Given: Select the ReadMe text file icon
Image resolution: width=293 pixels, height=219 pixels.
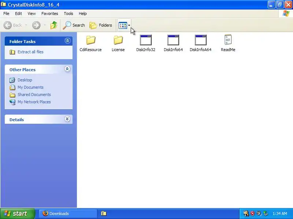Looking at the screenshot, I should [x=228, y=40].
